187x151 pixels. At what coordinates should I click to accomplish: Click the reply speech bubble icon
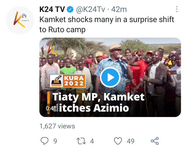45,141
